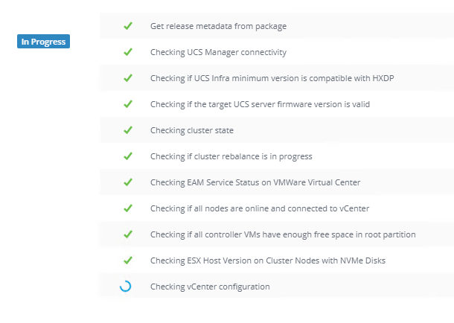
Task: Click checkmark next to Checking cluster state
Action: pos(127,130)
